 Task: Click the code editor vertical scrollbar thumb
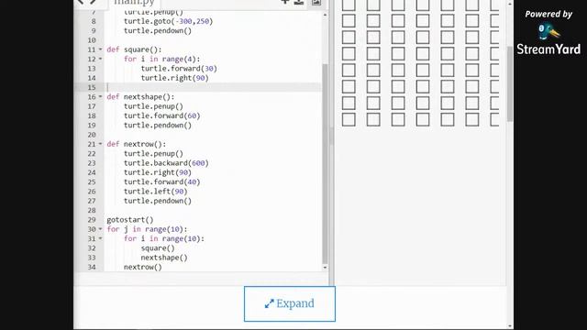[325, 164]
